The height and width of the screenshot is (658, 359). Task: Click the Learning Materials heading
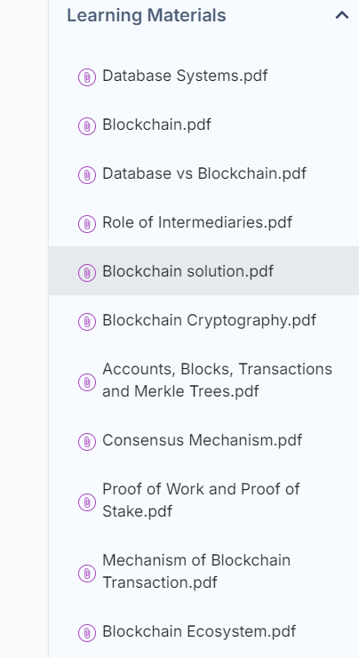[147, 15]
